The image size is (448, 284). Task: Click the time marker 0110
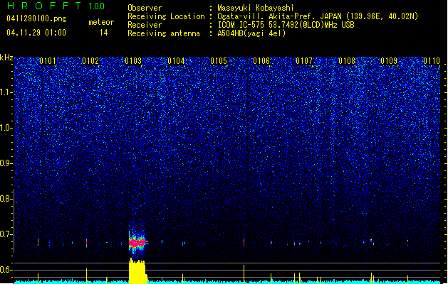pos(432,61)
